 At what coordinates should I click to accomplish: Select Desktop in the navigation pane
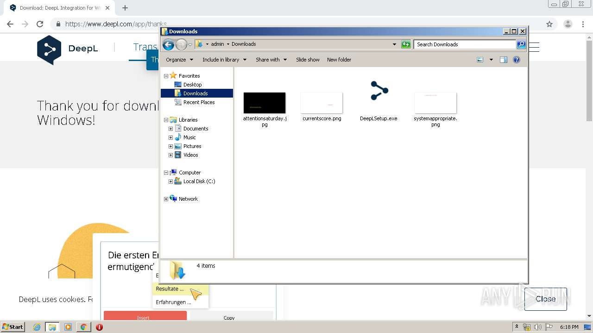[192, 85]
